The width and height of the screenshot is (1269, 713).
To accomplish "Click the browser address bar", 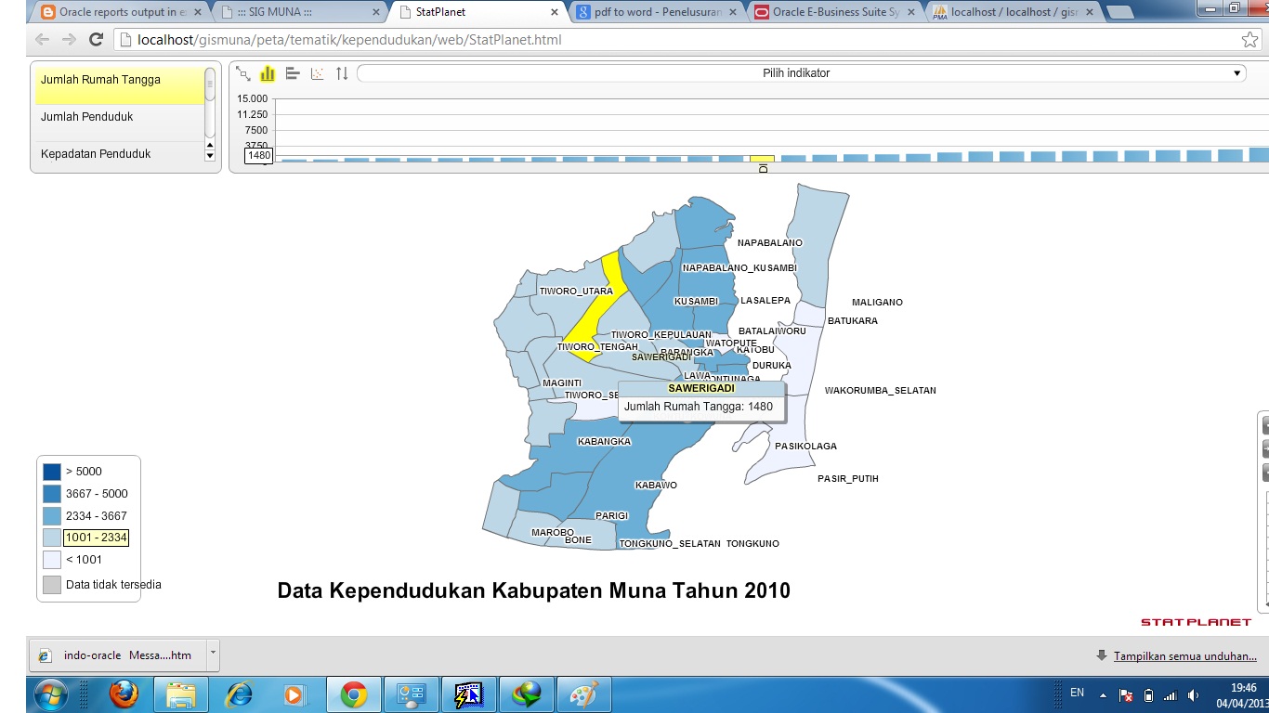I will coord(372,40).
